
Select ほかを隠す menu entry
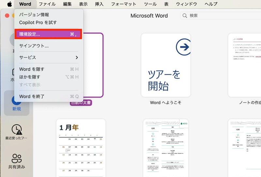coord(49,77)
